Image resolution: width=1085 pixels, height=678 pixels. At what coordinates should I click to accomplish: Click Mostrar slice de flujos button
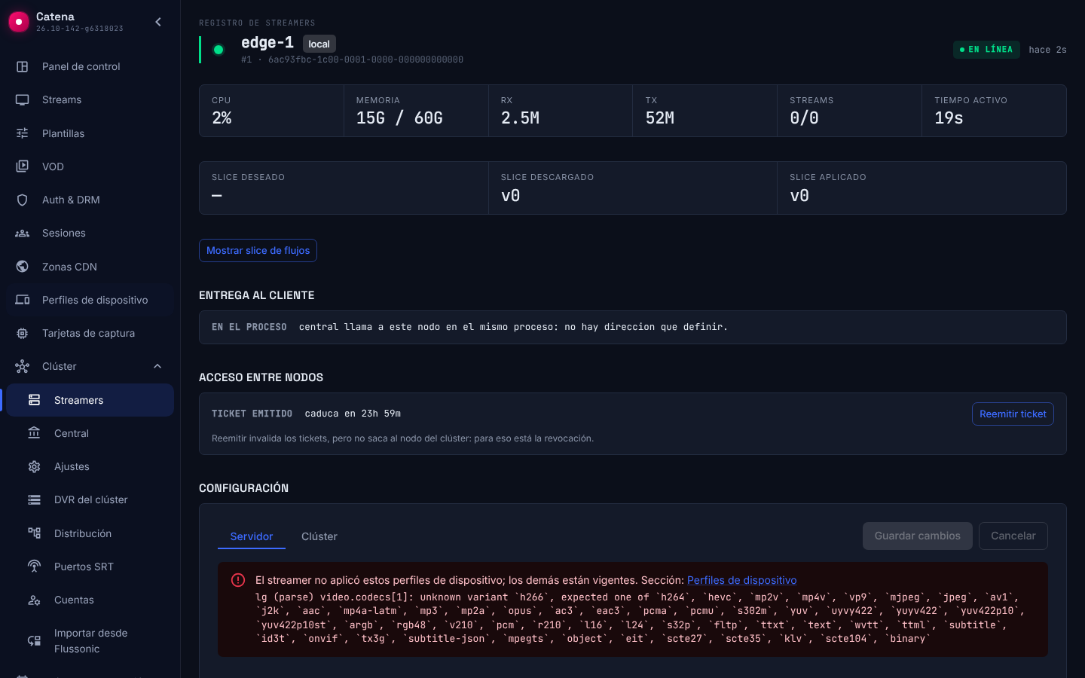(258, 251)
